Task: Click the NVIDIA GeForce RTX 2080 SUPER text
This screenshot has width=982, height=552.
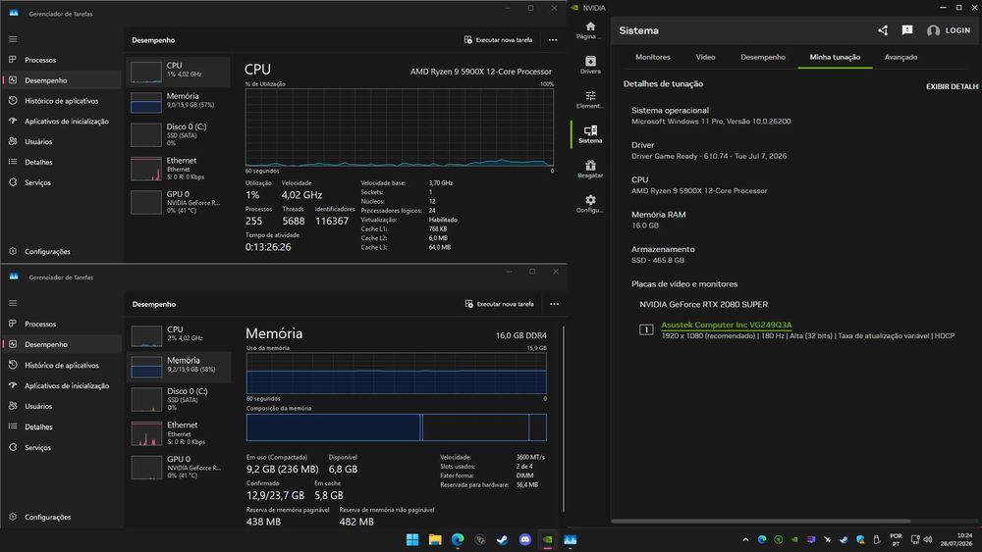Action: click(703, 305)
